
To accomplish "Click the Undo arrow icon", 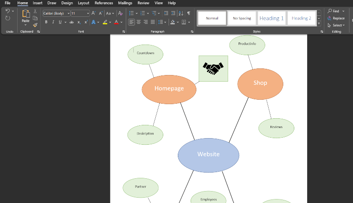I will tap(8, 11).
